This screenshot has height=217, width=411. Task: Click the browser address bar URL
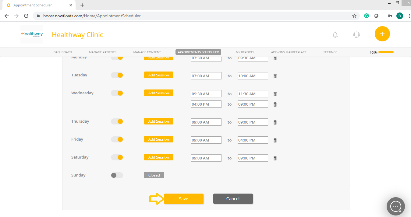[x=92, y=16]
